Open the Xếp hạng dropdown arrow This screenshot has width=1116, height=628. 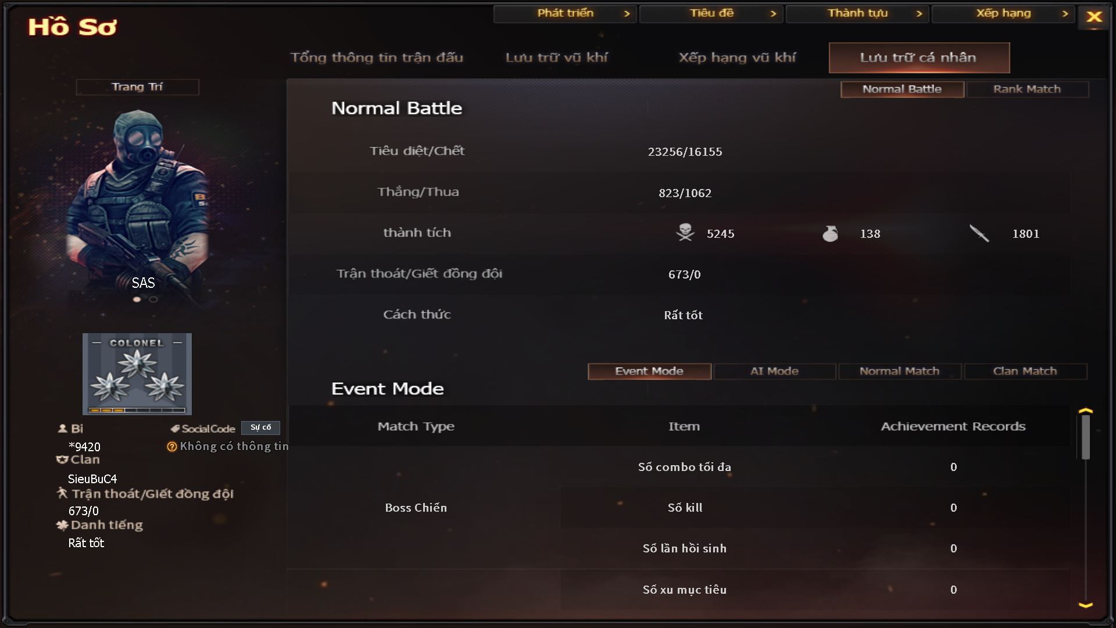[1065, 13]
